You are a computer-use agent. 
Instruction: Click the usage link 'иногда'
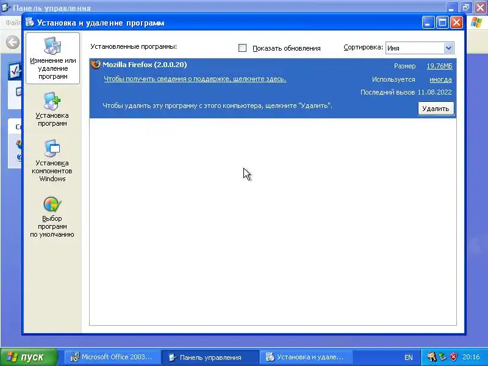(x=440, y=79)
